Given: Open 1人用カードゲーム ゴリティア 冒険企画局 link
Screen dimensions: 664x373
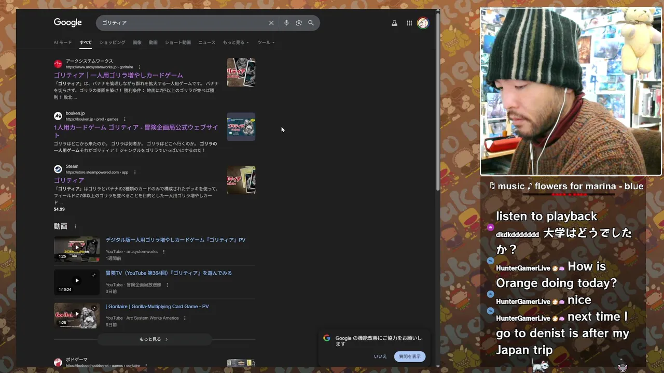Looking at the screenshot, I should pos(136,131).
